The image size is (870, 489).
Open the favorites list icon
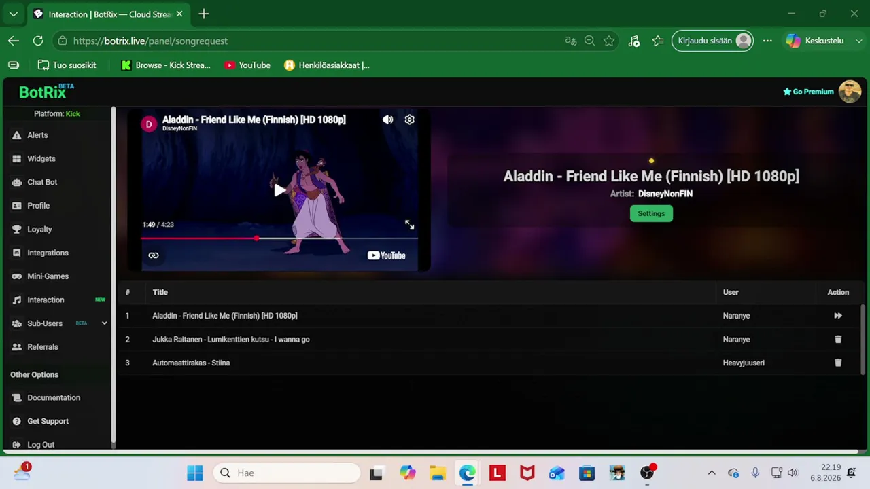click(x=658, y=41)
